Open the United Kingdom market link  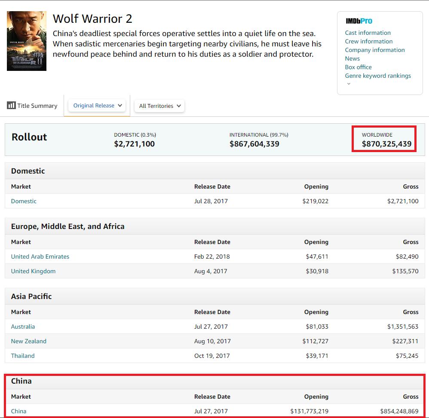(33, 271)
